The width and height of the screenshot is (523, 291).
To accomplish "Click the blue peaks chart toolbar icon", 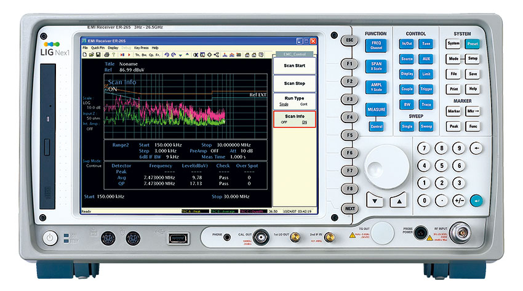I will 225,55.
